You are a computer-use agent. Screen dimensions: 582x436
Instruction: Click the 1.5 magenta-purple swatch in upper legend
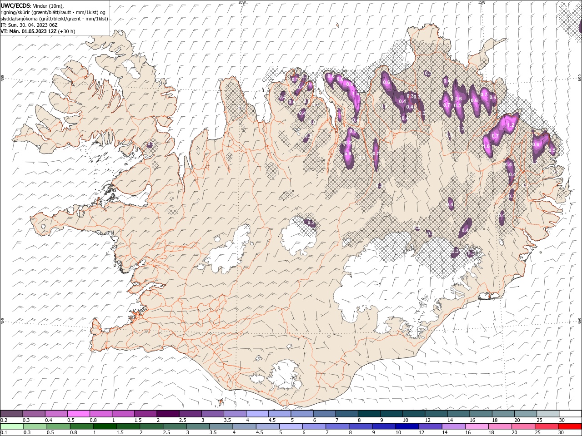tap(145, 413)
